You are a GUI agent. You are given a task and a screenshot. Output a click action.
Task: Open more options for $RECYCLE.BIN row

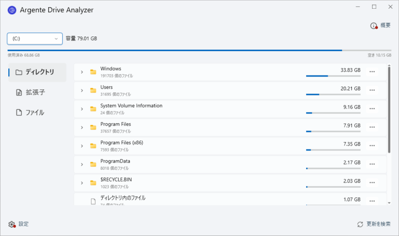click(x=372, y=182)
